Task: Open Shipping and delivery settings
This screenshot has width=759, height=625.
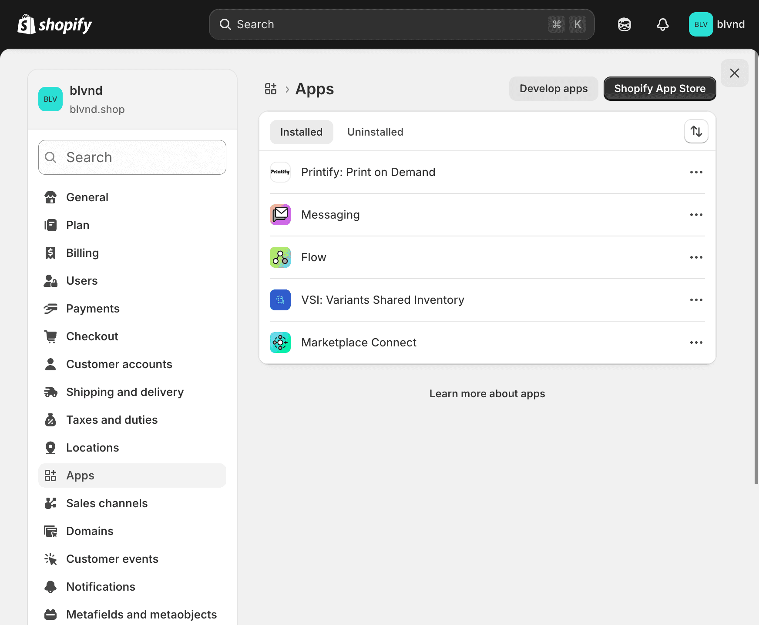Action: tap(132, 392)
